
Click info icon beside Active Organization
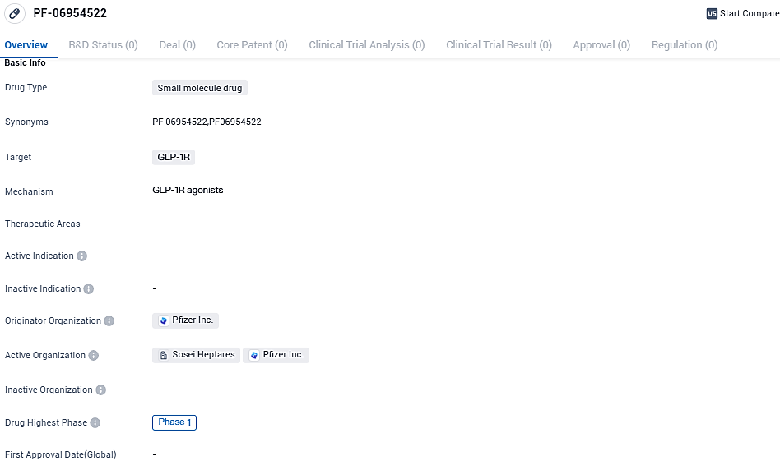[94, 356]
